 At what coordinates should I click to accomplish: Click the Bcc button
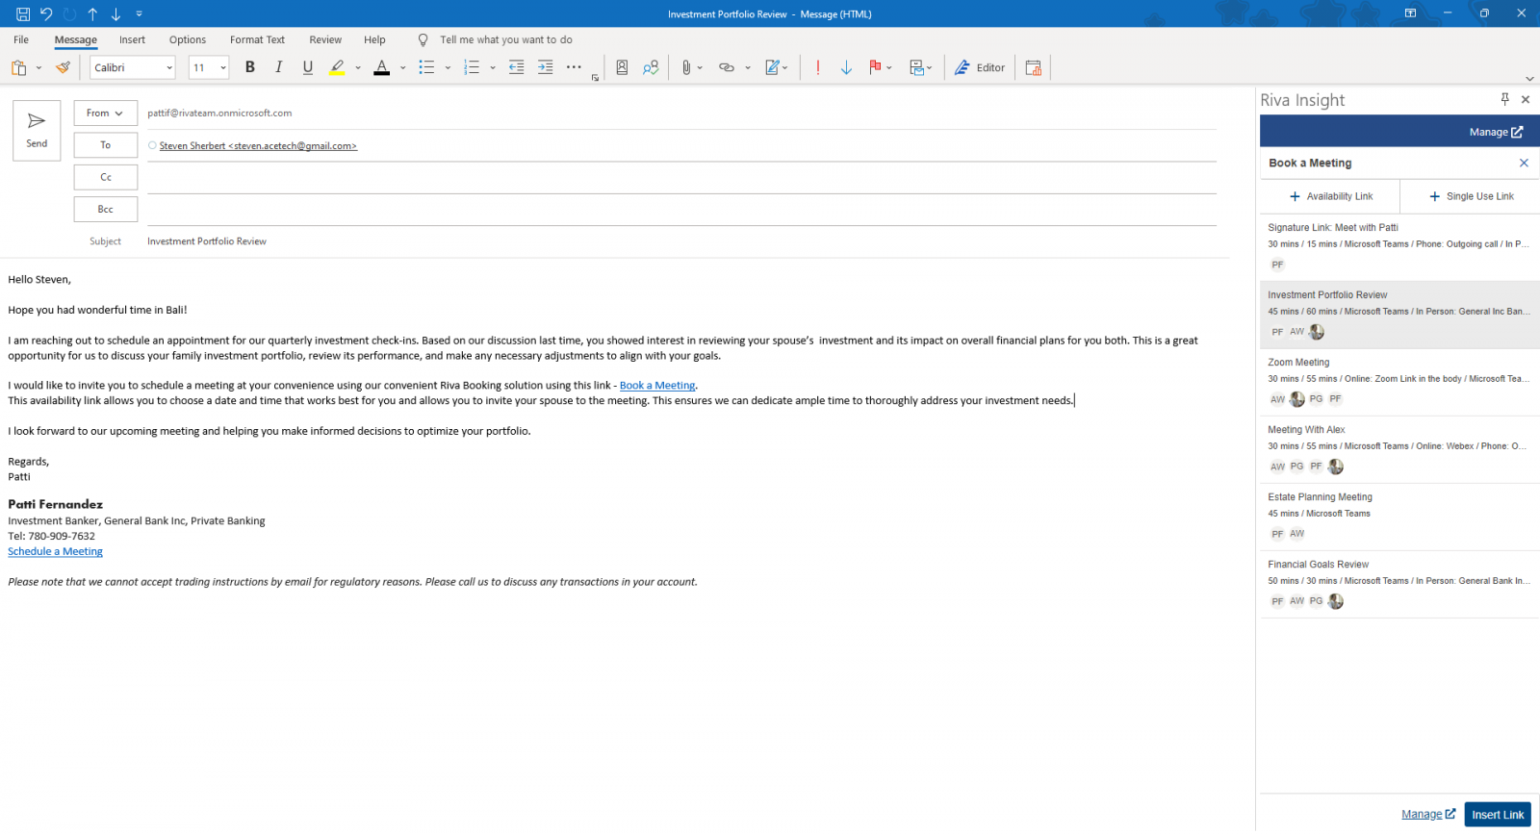(106, 209)
